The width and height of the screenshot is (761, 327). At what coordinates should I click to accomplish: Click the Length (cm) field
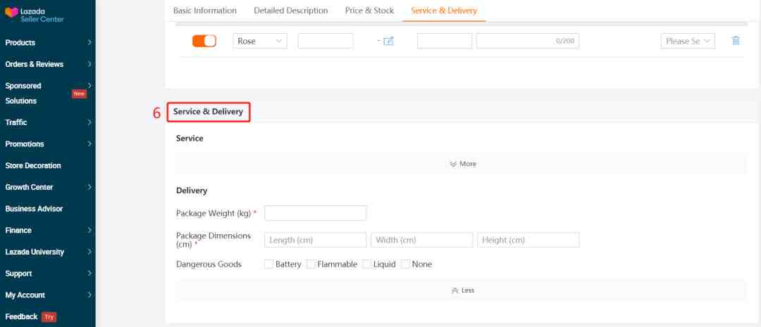(316, 240)
